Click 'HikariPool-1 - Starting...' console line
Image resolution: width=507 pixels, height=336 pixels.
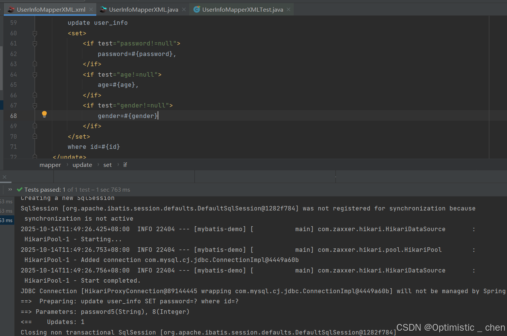(73, 239)
